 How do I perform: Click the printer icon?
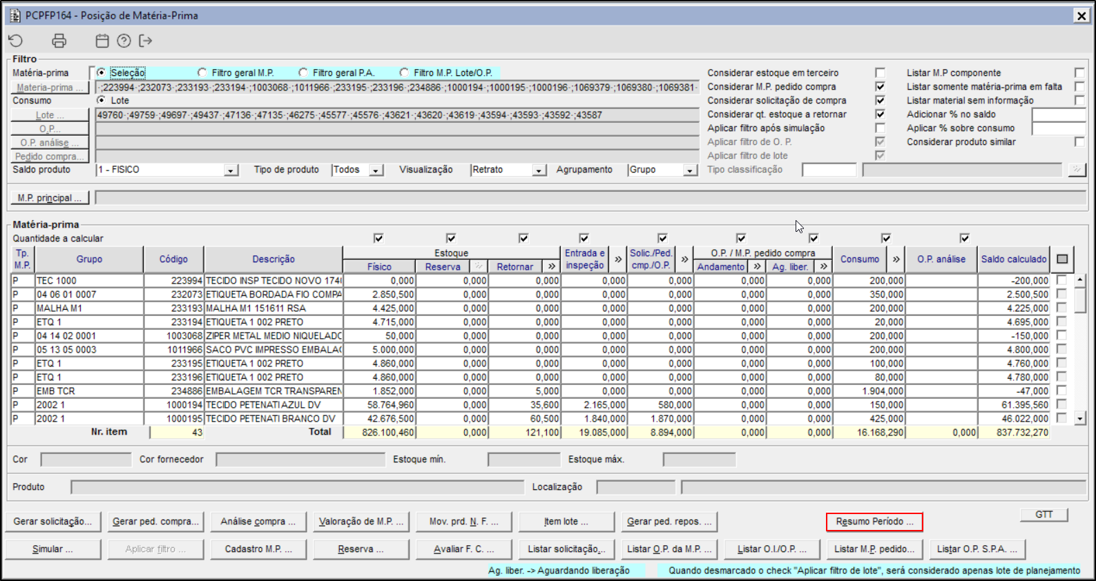[59, 41]
